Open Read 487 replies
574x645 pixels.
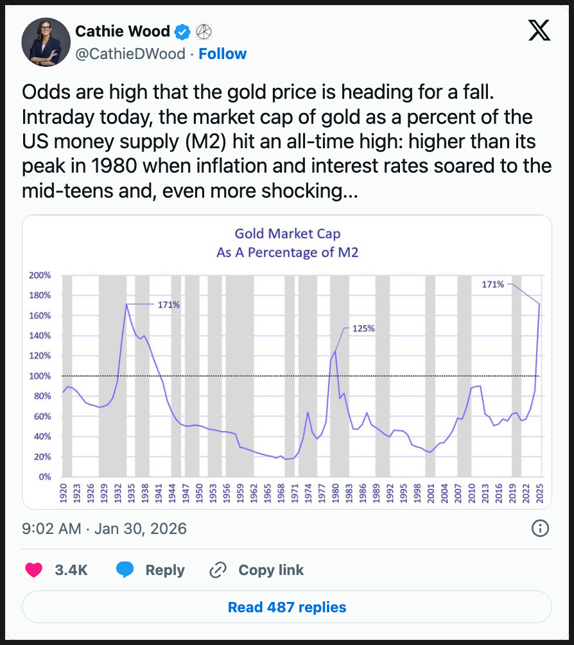point(287,607)
